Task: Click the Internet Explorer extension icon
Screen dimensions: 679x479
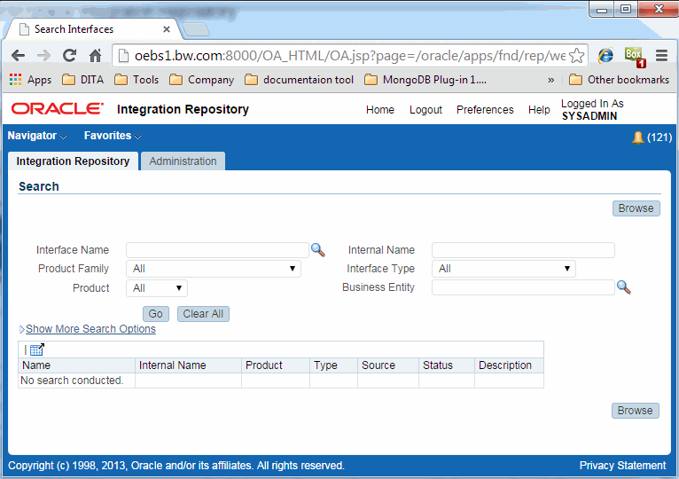Action: 605,56
